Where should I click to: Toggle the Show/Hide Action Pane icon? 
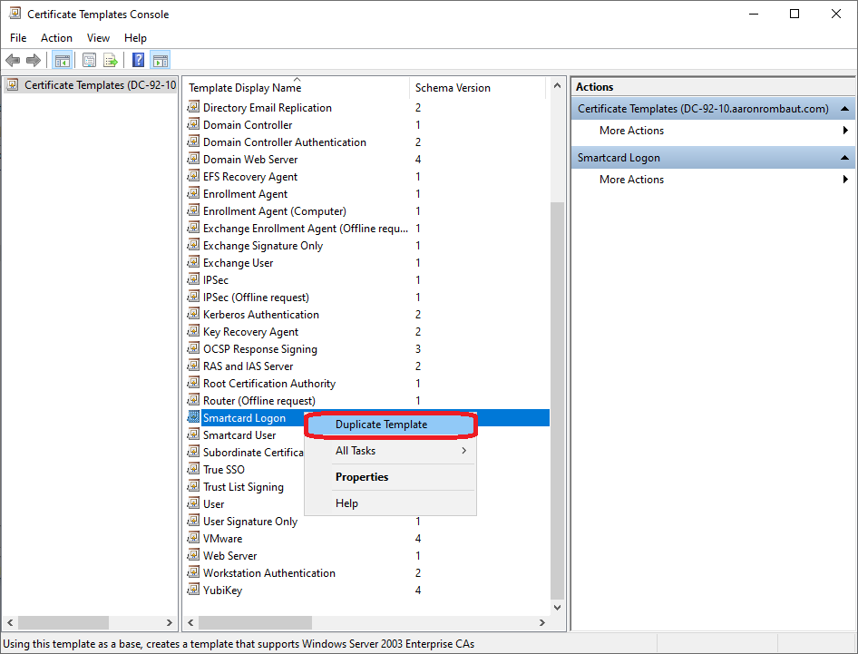(160, 61)
